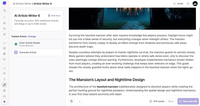Click the home icon in the sidebar
This screenshot has width=200, height=106.
(4, 23)
